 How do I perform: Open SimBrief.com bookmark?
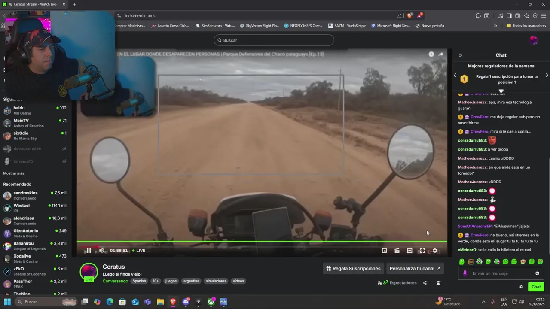coord(215,26)
